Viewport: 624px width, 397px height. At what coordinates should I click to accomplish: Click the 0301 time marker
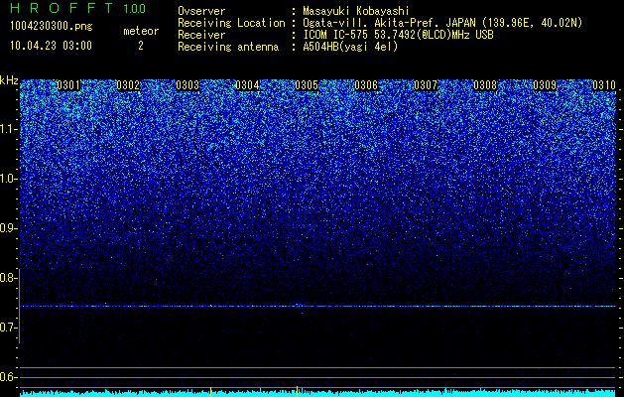pyautogui.click(x=68, y=85)
